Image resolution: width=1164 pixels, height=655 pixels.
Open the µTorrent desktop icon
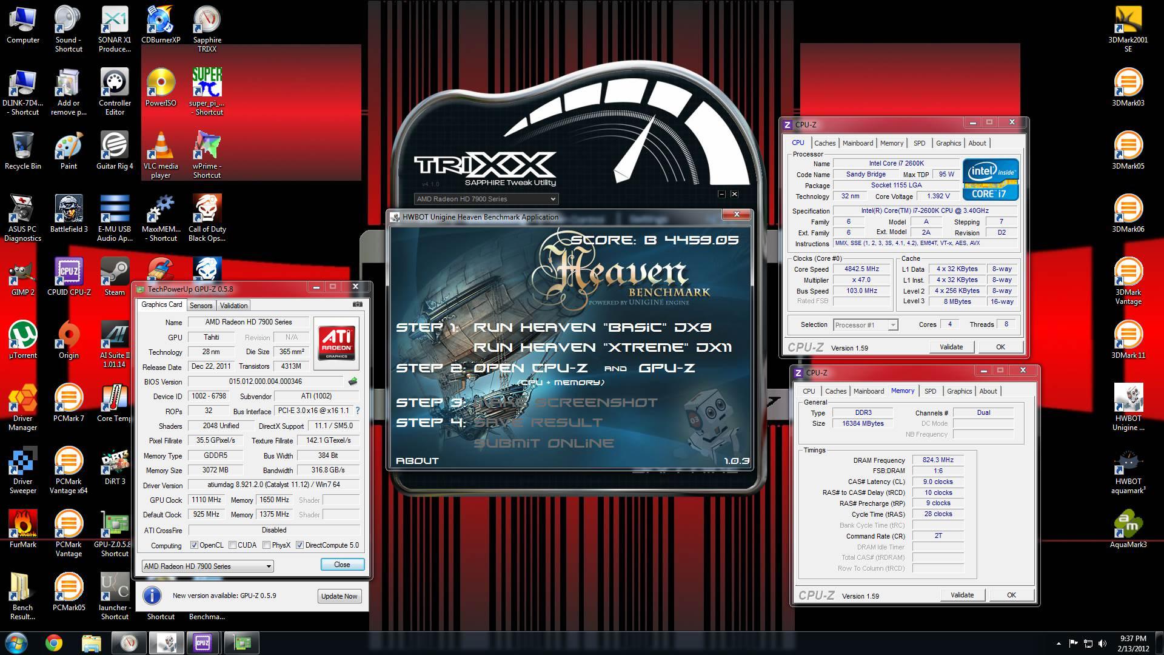click(23, 340)
